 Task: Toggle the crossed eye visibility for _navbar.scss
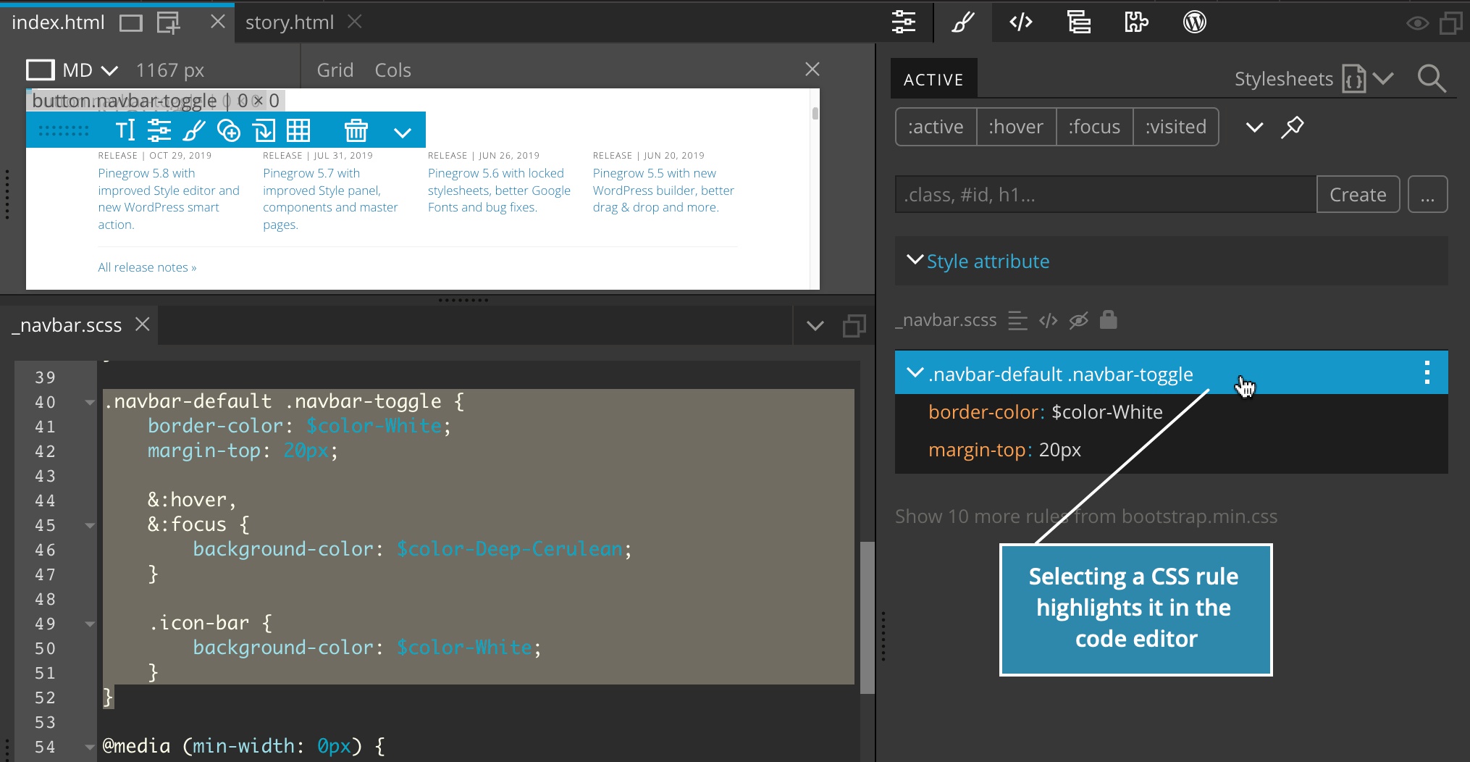coord(1078,320)
